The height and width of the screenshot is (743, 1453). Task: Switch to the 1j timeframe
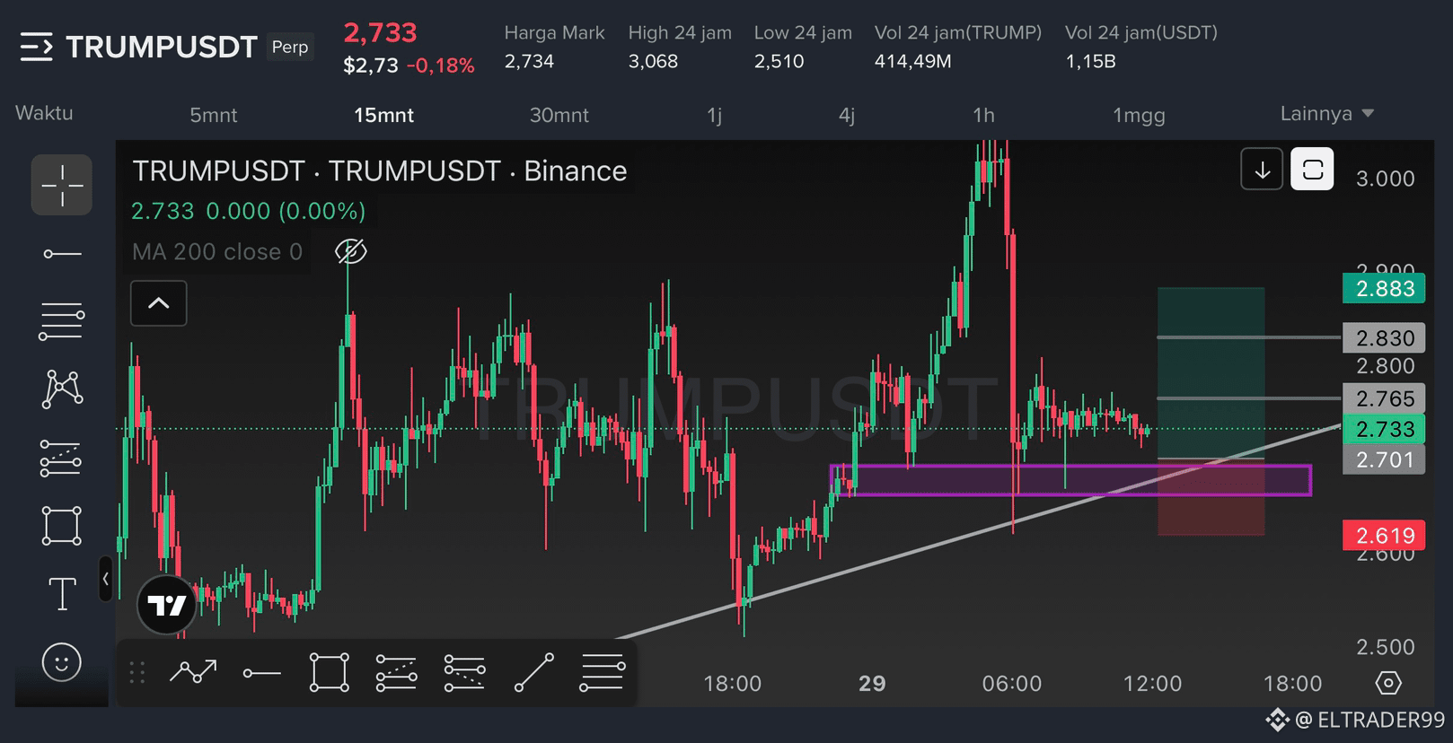click(714, 115)
